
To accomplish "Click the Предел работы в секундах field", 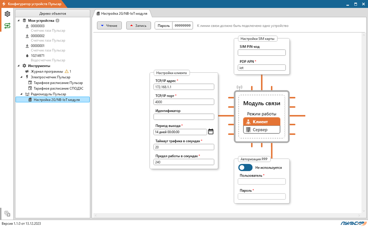I will tap(184, 162).
